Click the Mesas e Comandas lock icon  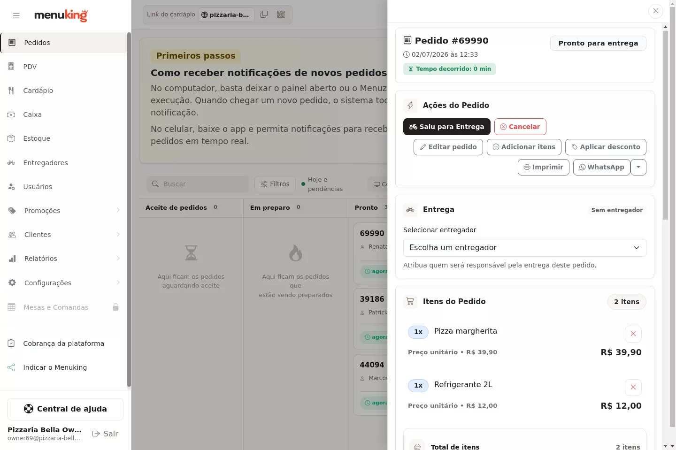(115, 307)
